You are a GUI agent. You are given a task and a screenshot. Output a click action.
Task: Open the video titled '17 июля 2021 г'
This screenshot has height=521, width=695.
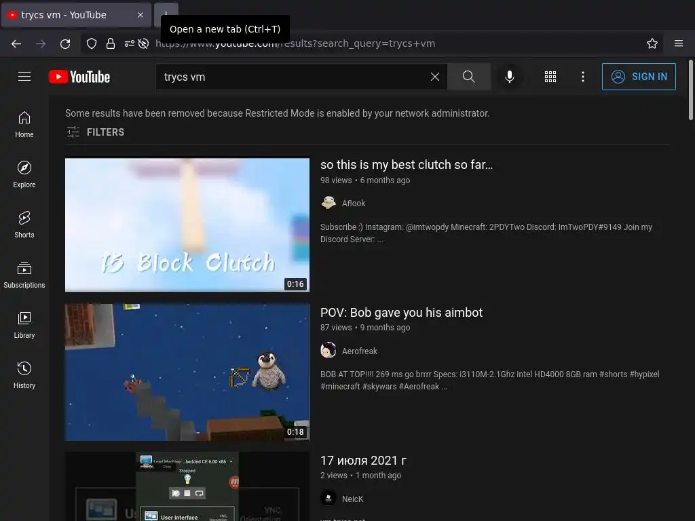pos(364,461)
